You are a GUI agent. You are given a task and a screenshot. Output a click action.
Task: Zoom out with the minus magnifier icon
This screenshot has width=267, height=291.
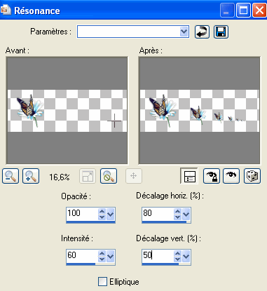11,176
